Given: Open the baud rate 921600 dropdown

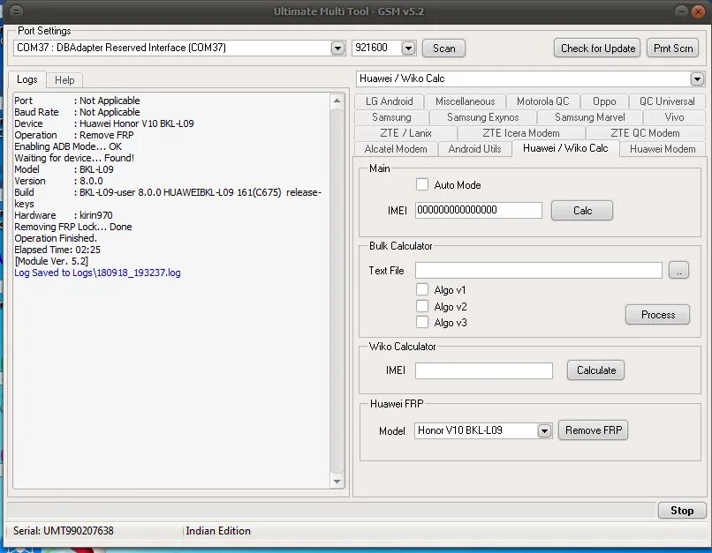Looking at the screenshot, I should tap(408, 48).
